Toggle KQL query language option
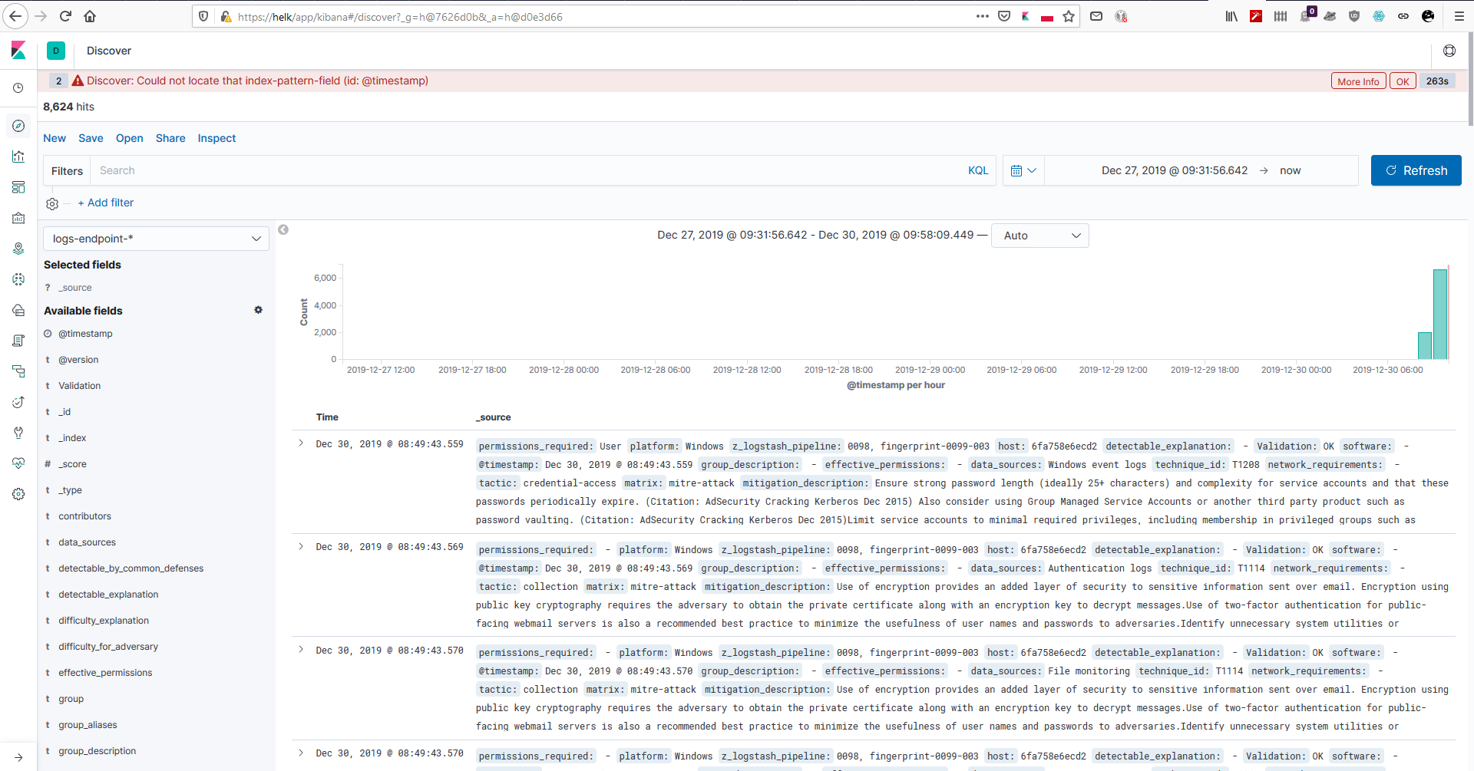 978,170
